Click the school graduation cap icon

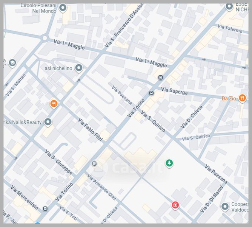(12, 62)
